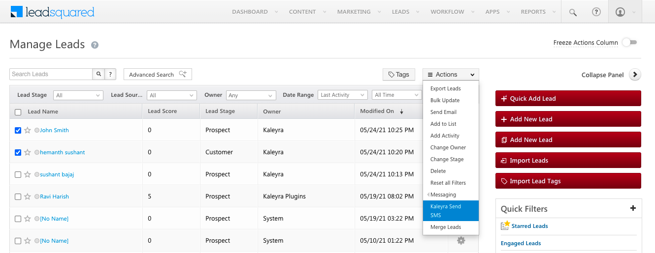Open the Lead Stage filter dropdown
The height and width of the screenshot is (253, 655).
pos(78,95)
